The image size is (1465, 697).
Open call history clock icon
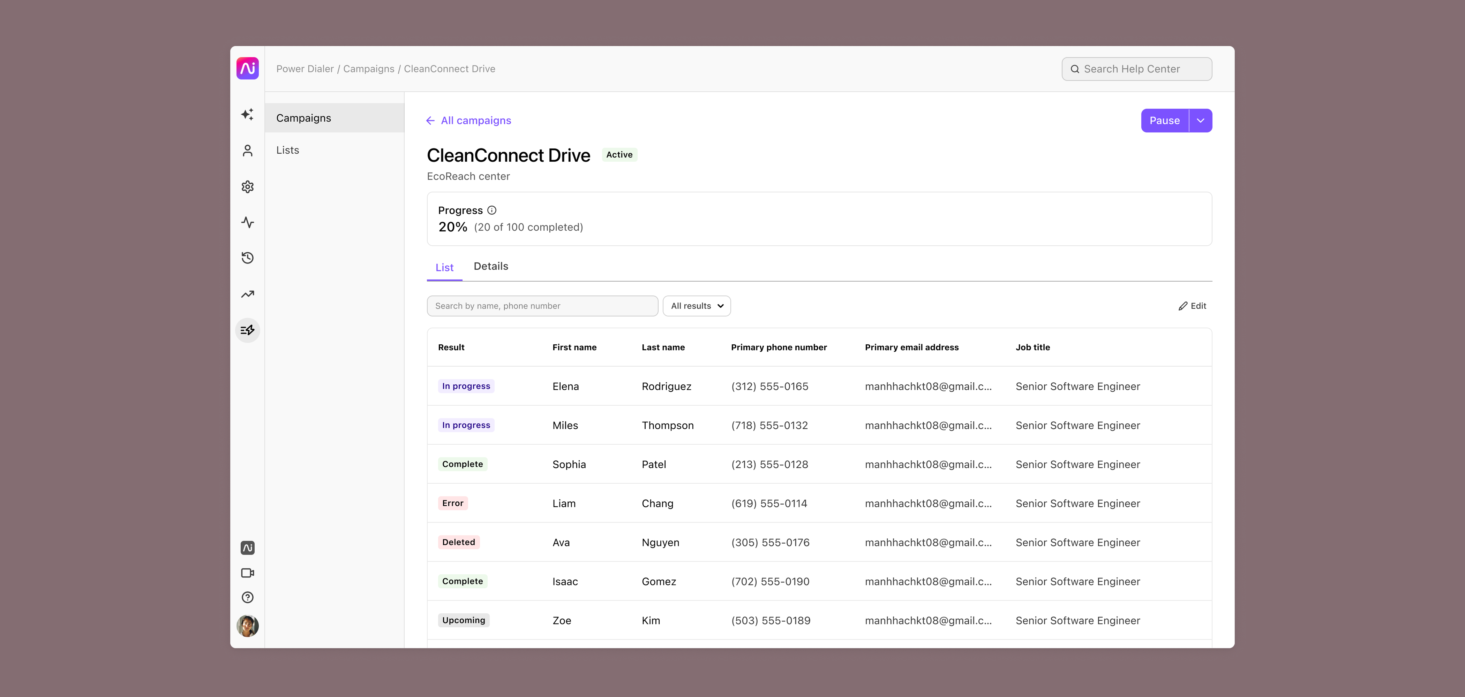[x=247, y=258]
